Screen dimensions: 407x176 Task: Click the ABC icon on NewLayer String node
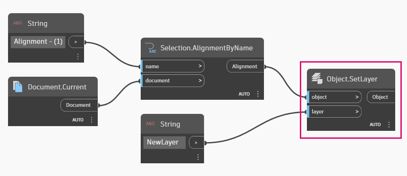click(x=150, y=124)
